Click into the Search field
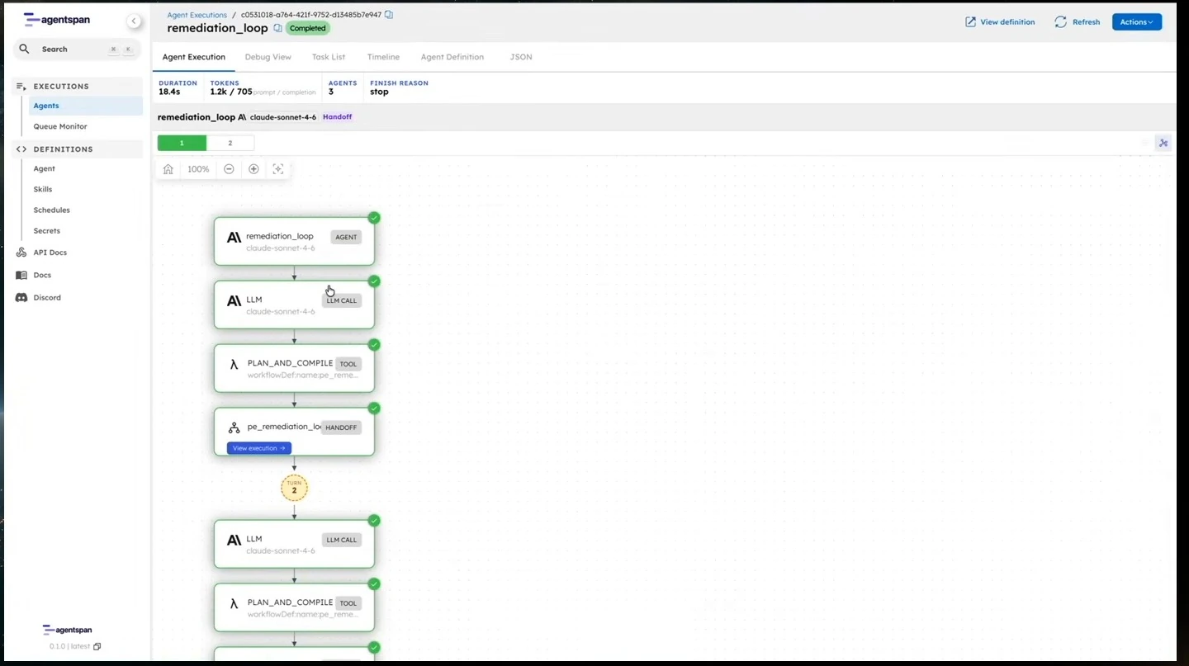 tap(77, 49)
